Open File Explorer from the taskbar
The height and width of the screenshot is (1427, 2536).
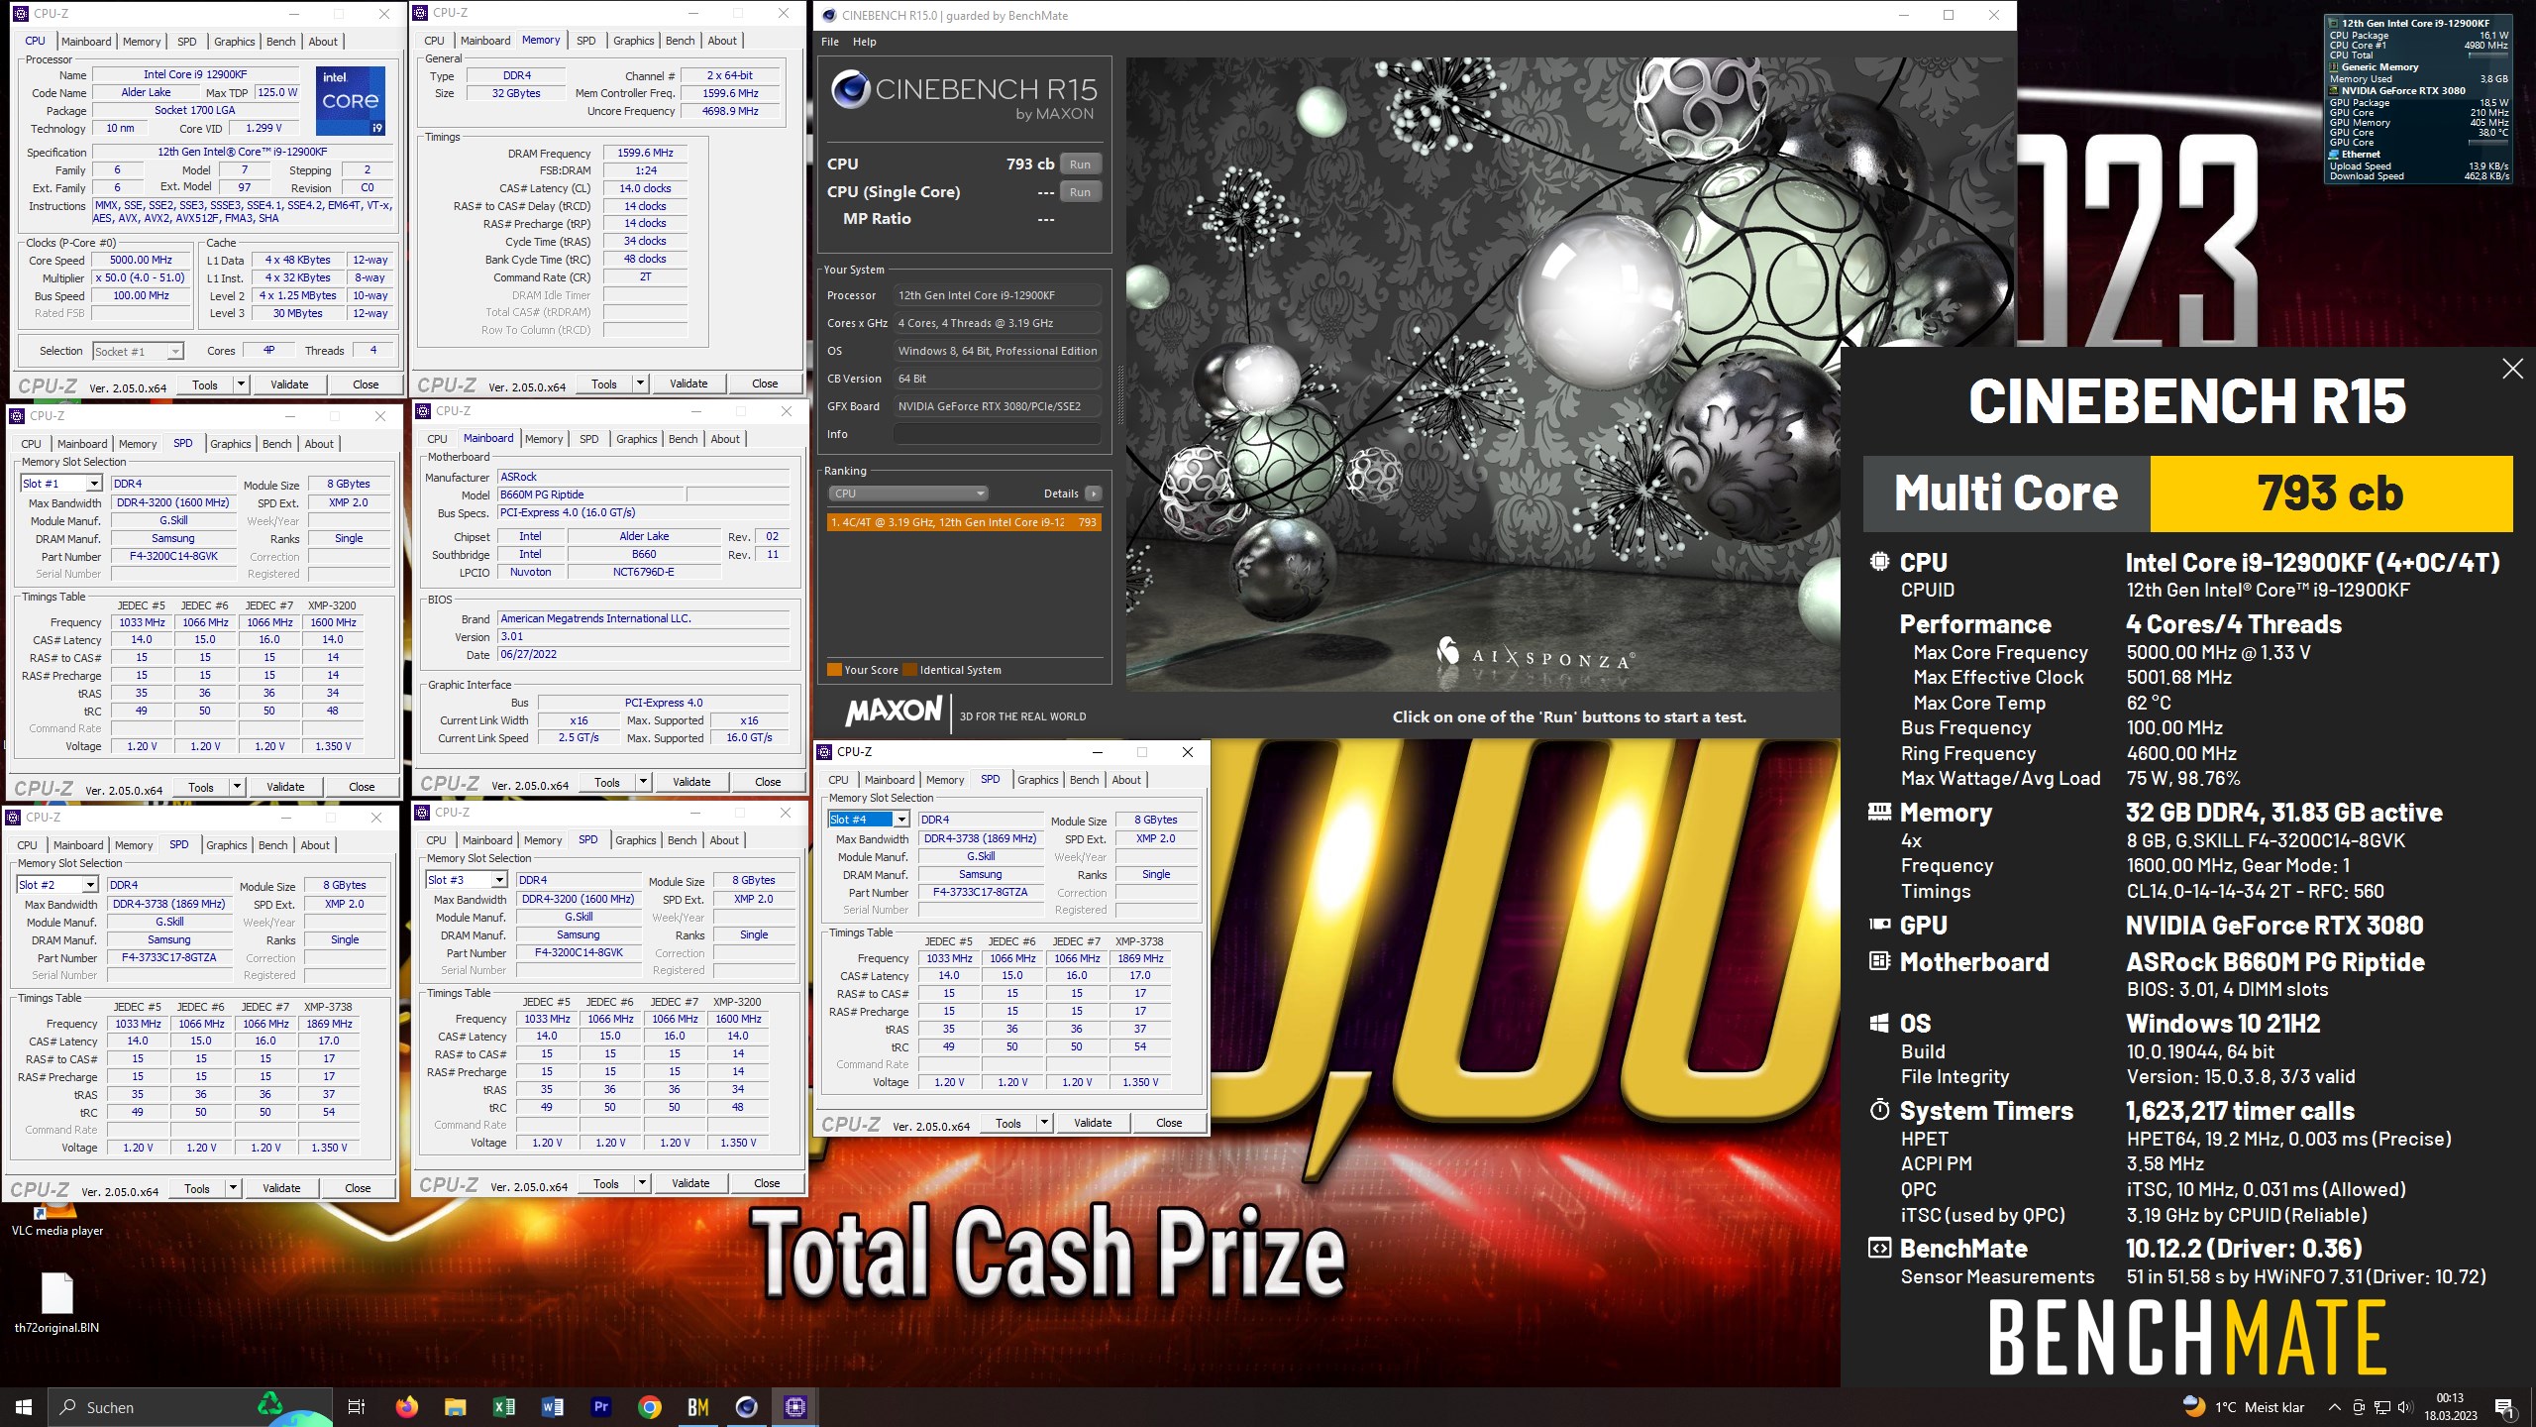pyautogui.click(x=455, y=1407)
